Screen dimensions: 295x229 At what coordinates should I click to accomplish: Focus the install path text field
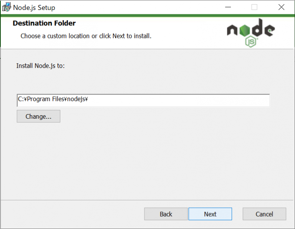(x=143, y=100)
